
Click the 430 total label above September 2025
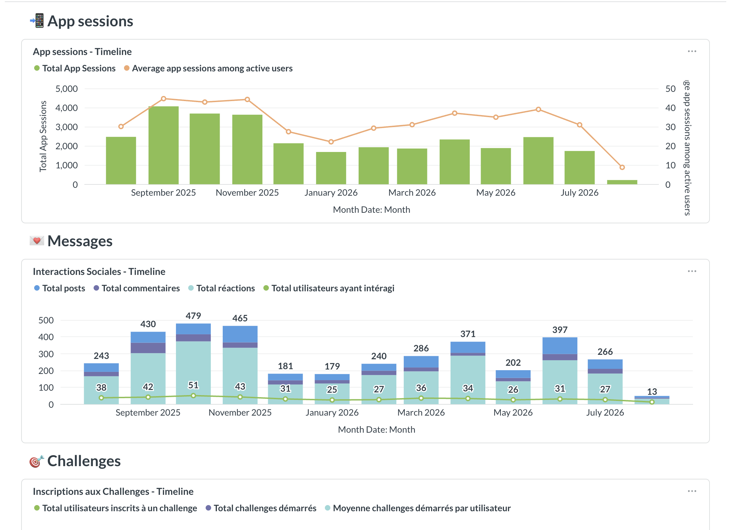tap(148, 324)
